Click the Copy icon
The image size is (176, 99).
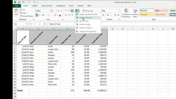pos(21,13)
